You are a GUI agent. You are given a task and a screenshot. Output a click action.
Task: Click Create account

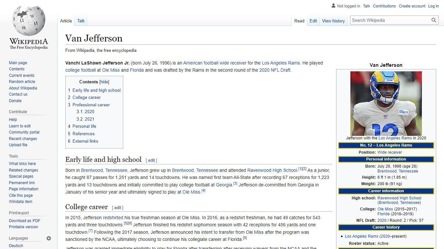(412, 6)
